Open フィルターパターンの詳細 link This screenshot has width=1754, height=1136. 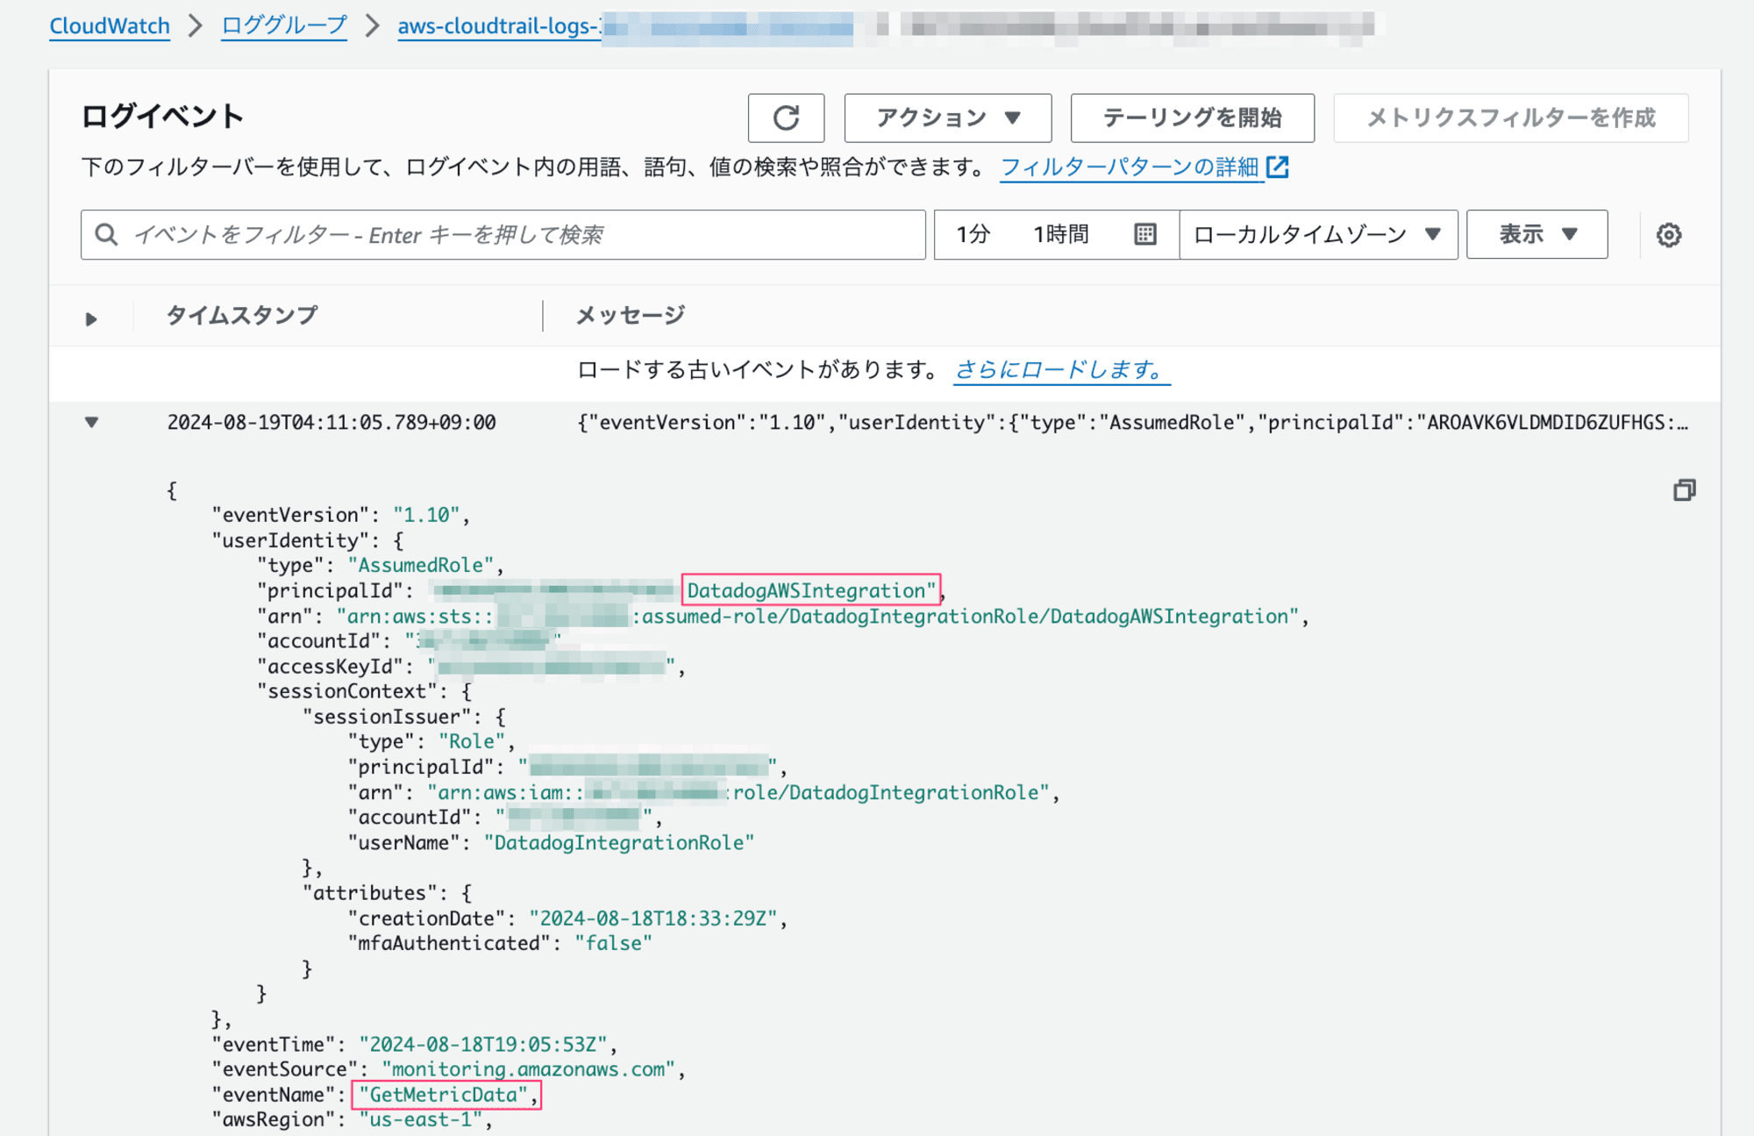click(x=1130, y=167)
